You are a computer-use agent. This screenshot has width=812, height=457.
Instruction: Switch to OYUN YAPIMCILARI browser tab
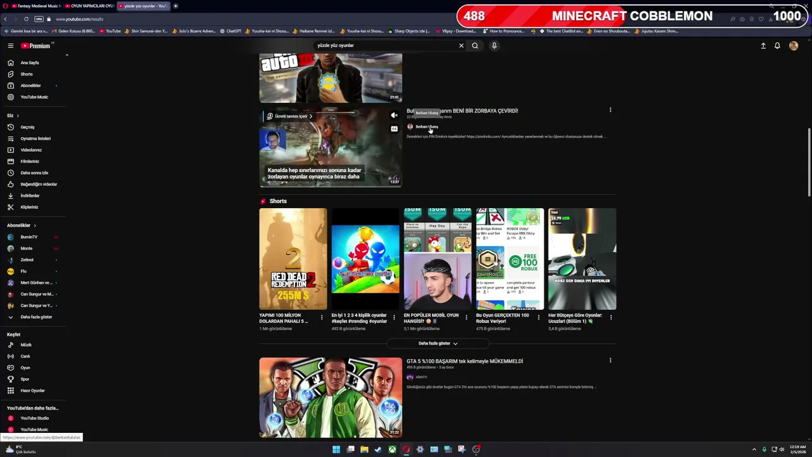[89, 6]
